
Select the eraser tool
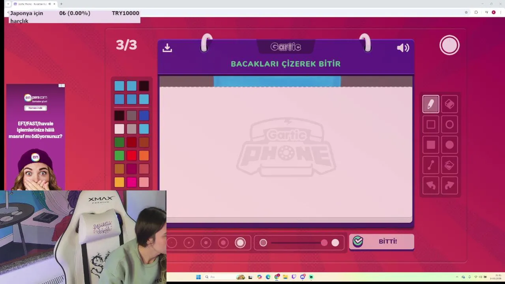click(x=449, y=104)
